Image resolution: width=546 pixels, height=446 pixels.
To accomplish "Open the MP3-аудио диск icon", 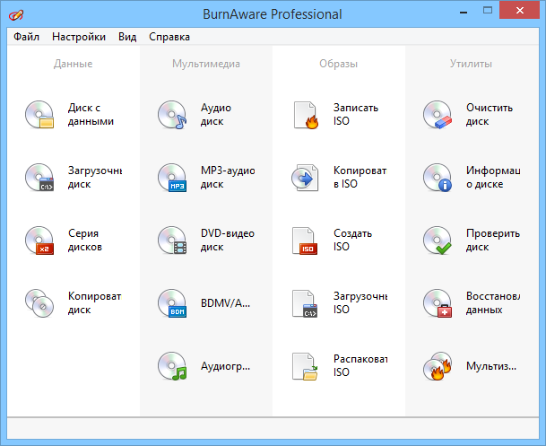I will (171, 178).
